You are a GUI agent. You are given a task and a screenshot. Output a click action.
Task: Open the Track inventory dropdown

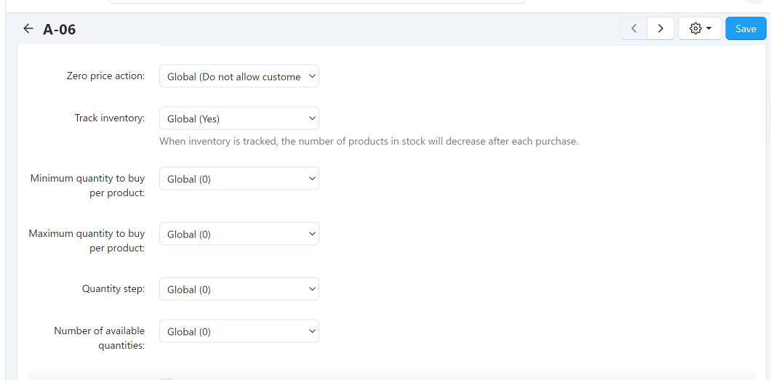coord(239,118)
